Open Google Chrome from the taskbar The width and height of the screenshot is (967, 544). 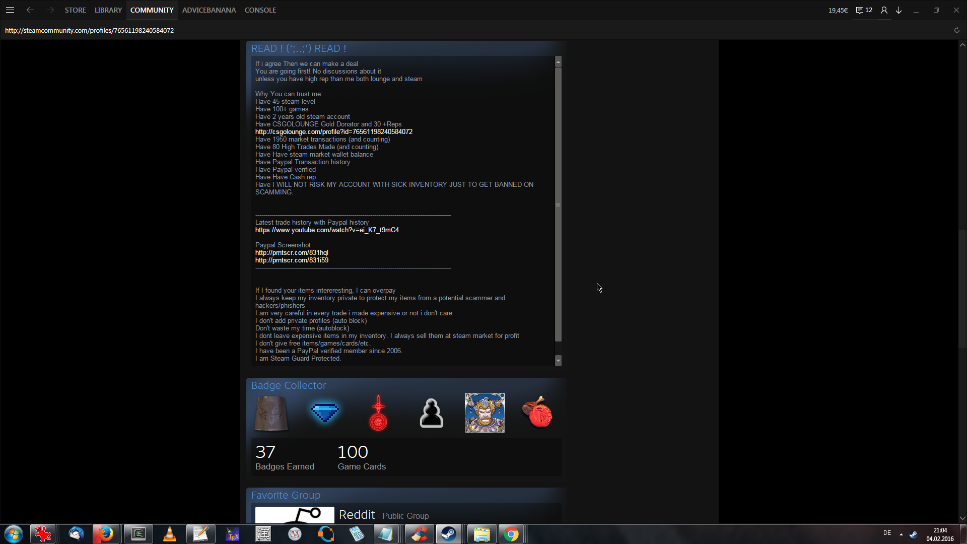pyautogui.click(x=511, y=534)
